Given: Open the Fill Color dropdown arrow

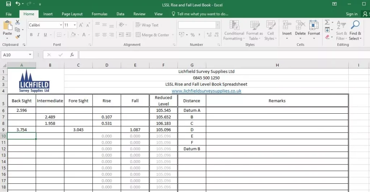Looking at the screenshot, I should click(x=78, y=35).
